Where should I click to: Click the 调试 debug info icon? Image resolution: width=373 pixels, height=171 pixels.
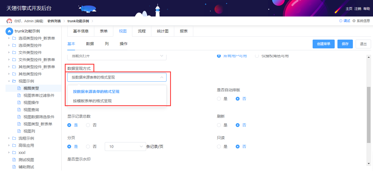(x=341, y=21)
